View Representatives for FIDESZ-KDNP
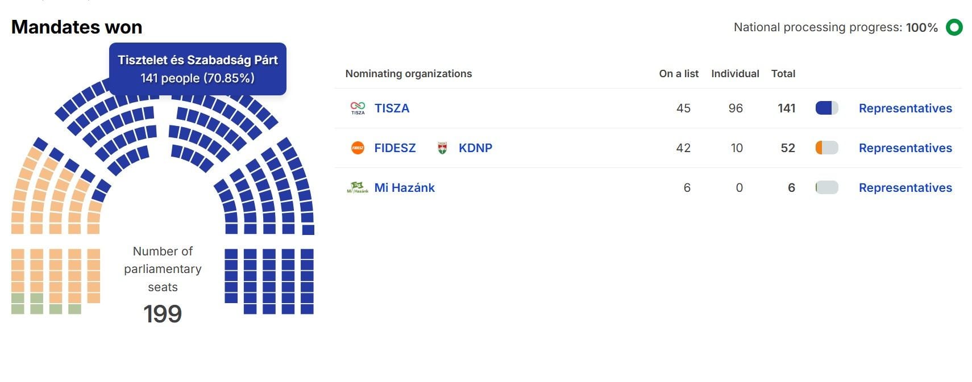The width and height of the screenshot is (972, 382). click(x=905, y=148)
